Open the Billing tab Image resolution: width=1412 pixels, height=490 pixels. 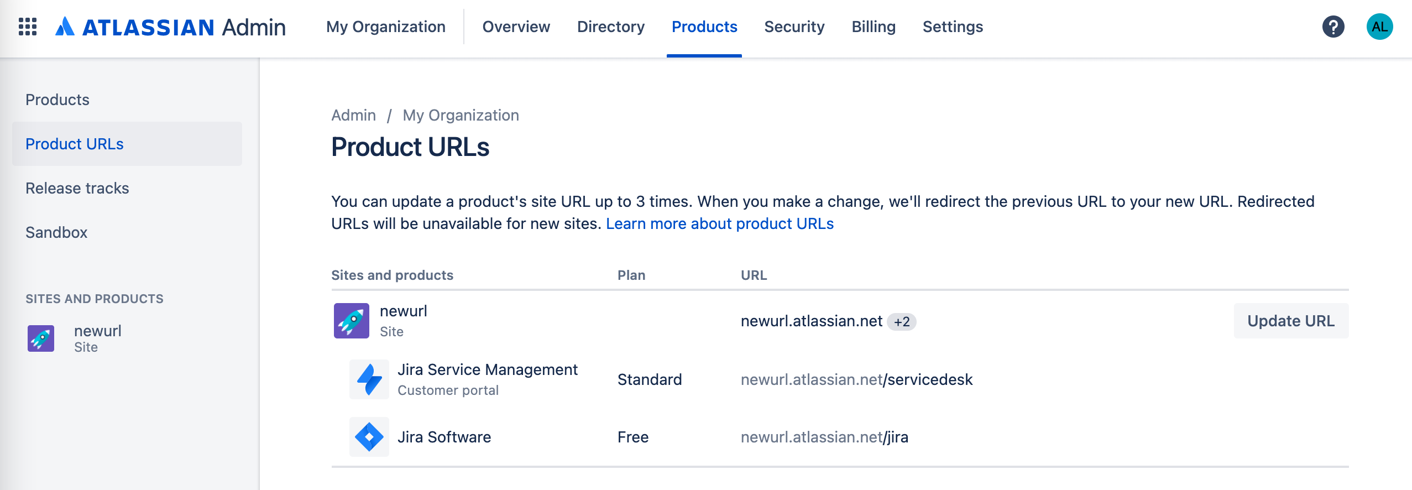[874, 27]
